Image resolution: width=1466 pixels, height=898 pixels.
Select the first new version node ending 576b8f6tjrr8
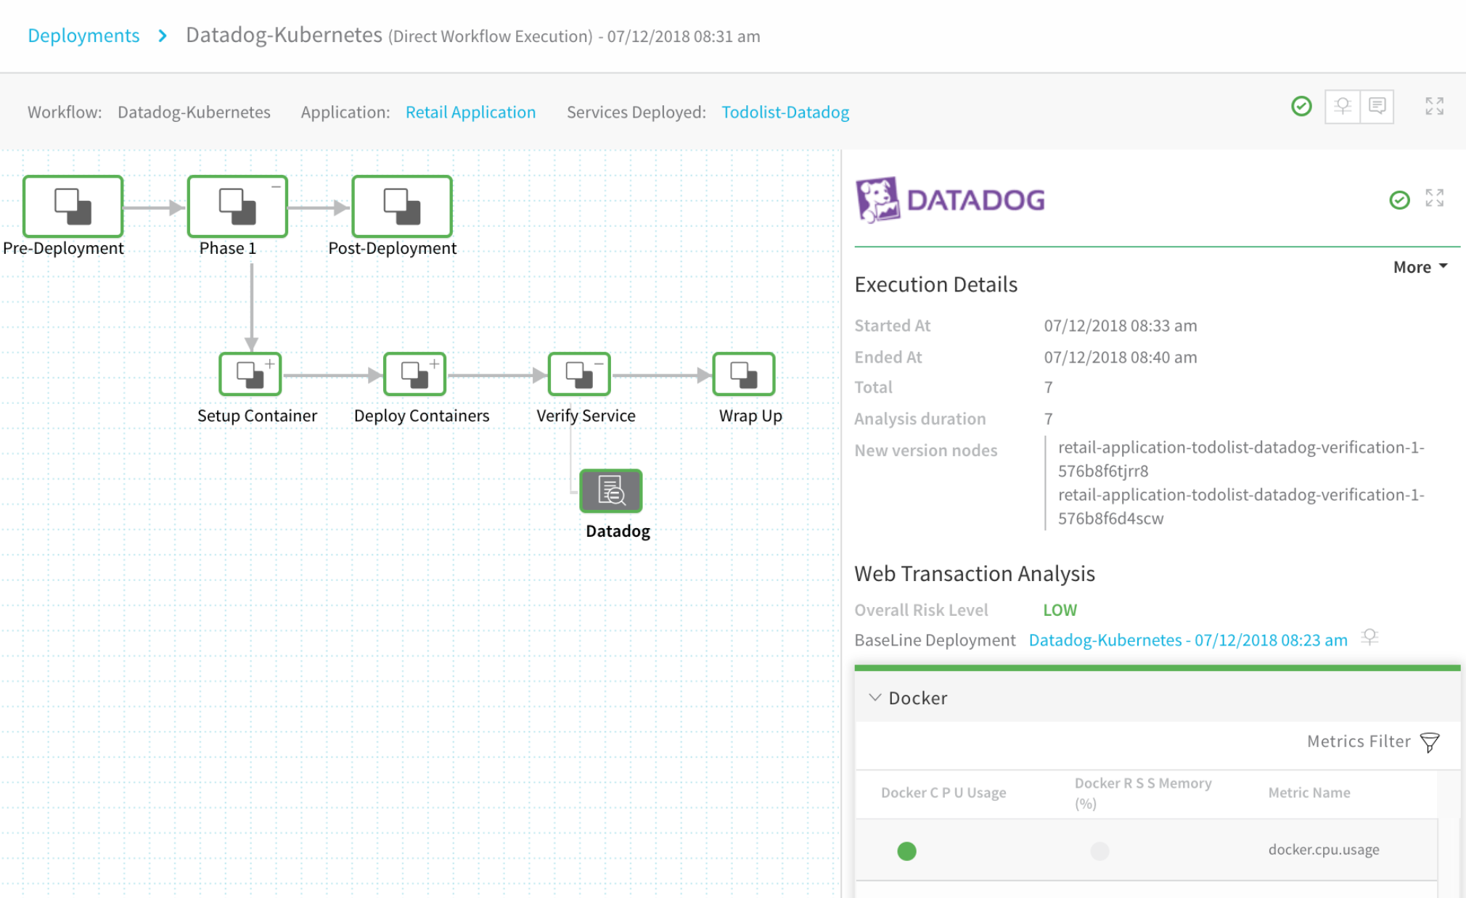tap(1241, 459)
